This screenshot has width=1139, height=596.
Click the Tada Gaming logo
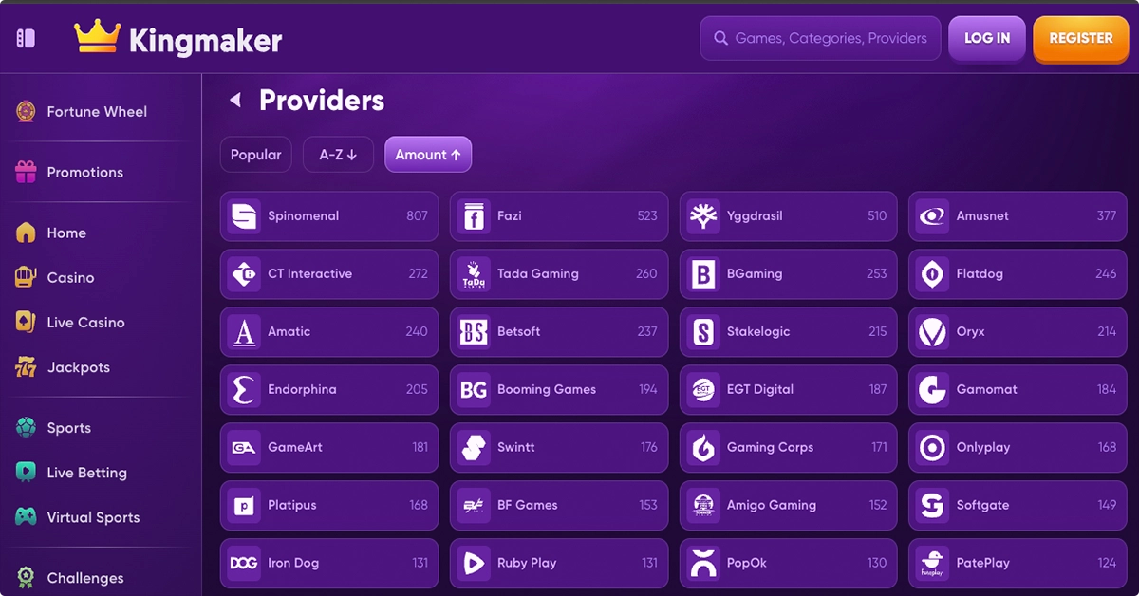tap(474, 273)
